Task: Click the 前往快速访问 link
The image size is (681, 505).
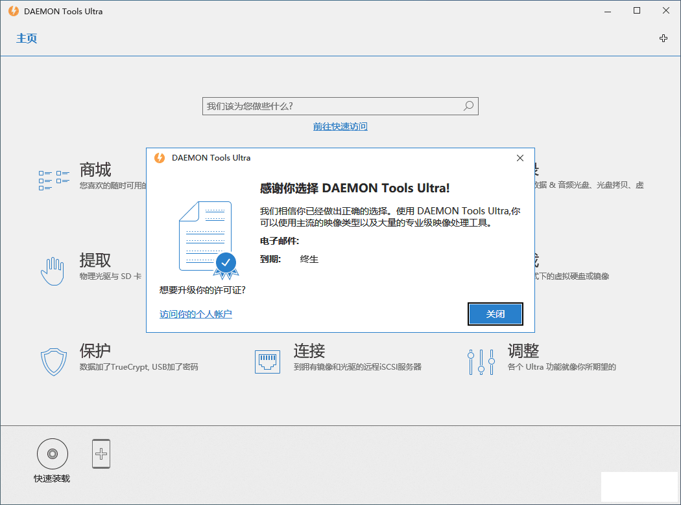Action: click(x=340, y=126)
